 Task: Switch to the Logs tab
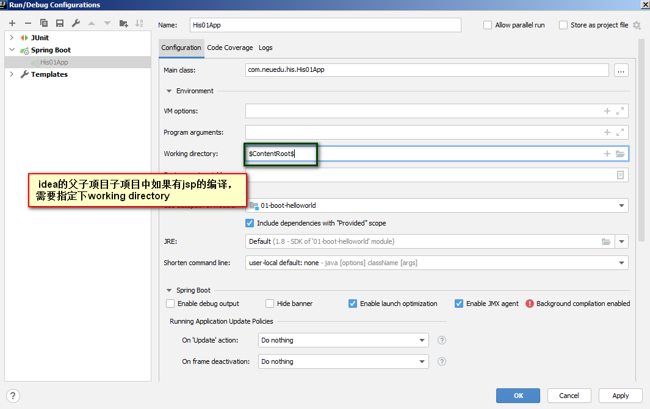[x=265, y=48]
